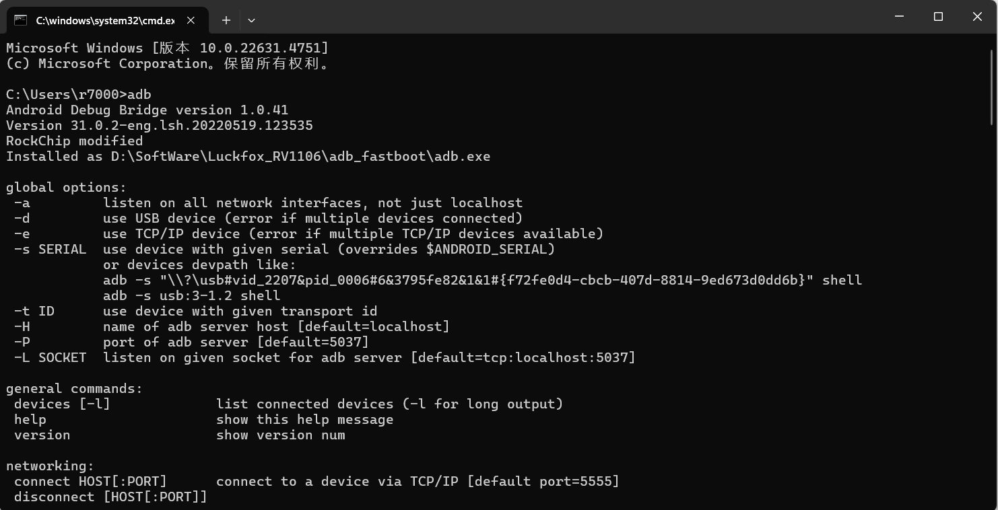This screenshot has height=510, width=998.
Task: Maximize the terminal window
Action: (x=938, y=17)
